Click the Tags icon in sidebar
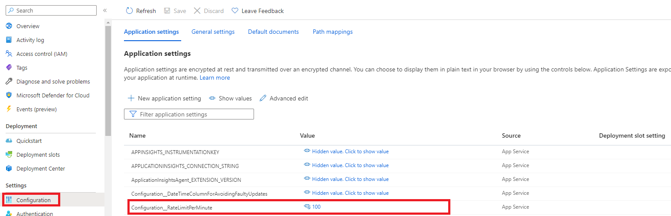 pyautogui.click(x=9, y=68)
